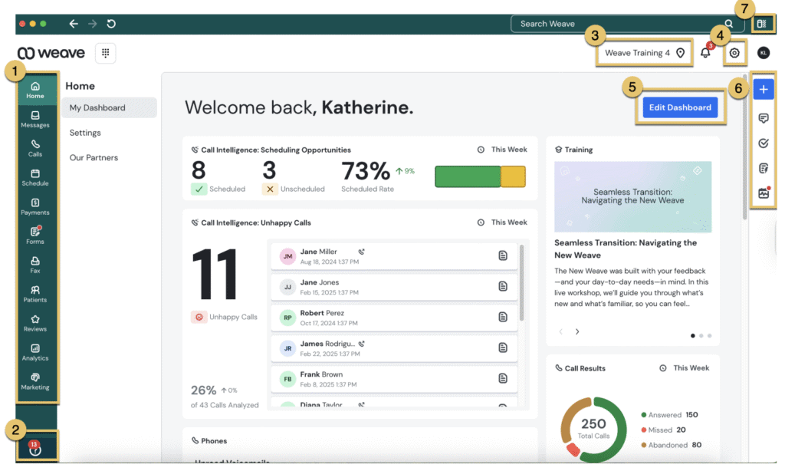Toggle the side panel icon in title bar

pos(761,24)
